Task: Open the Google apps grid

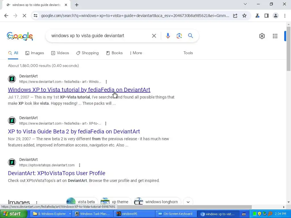Action: pyautogui.click(x=275, y=36)
